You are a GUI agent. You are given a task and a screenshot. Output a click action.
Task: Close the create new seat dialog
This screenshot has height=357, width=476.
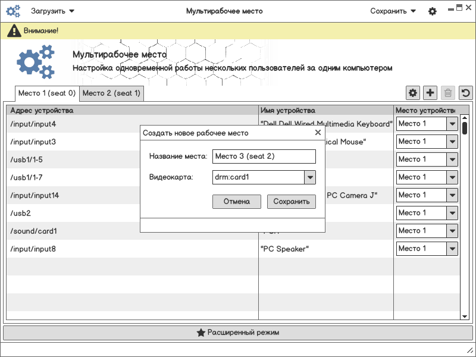318,132
